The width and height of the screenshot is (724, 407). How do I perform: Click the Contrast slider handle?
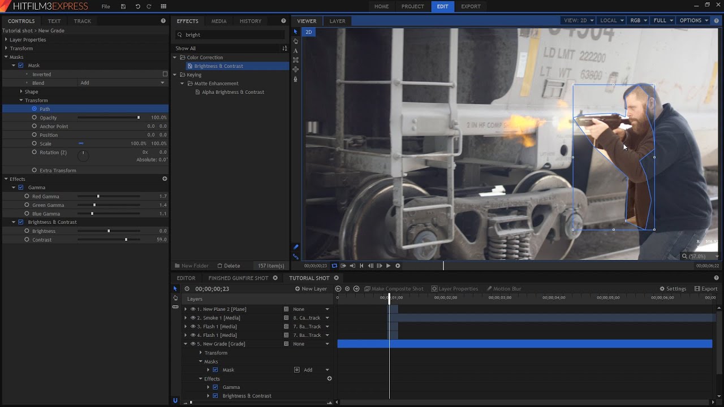click(x=126, y=240)
